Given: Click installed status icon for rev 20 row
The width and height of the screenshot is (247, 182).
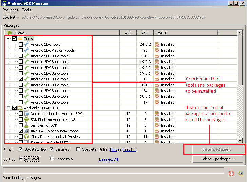Looking at the screenshot, I should 157,50.
